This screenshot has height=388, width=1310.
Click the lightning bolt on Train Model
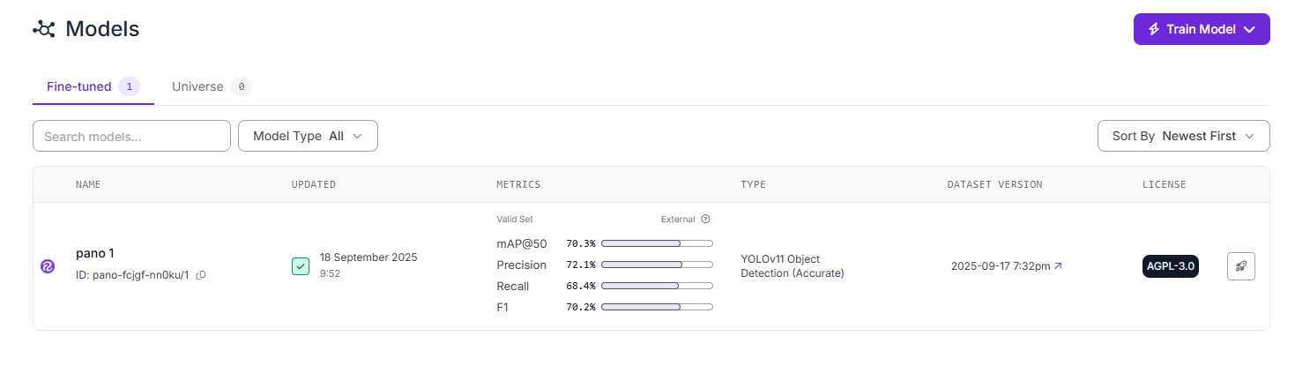[x=1153, y=29]
